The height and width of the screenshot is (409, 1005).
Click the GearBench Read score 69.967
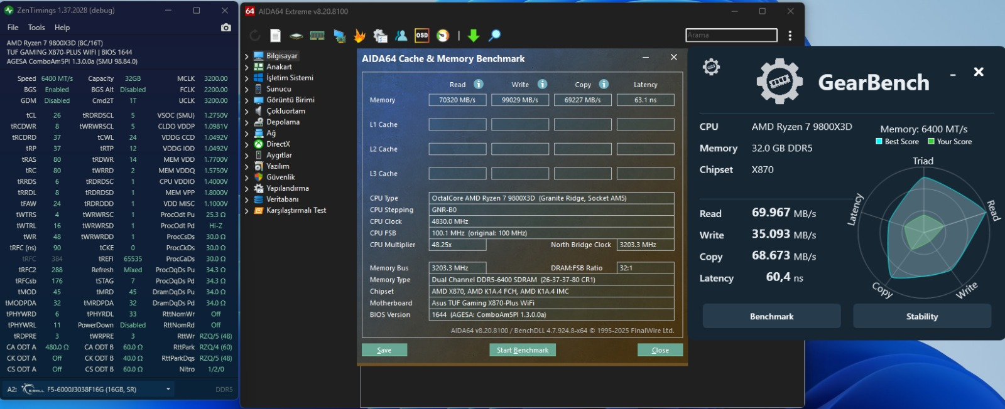(771, 213)
